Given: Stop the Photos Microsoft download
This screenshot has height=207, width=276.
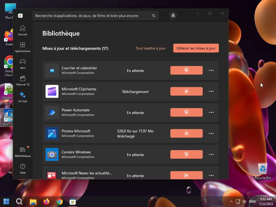Looking at the screenshot, I should [187, 133].
